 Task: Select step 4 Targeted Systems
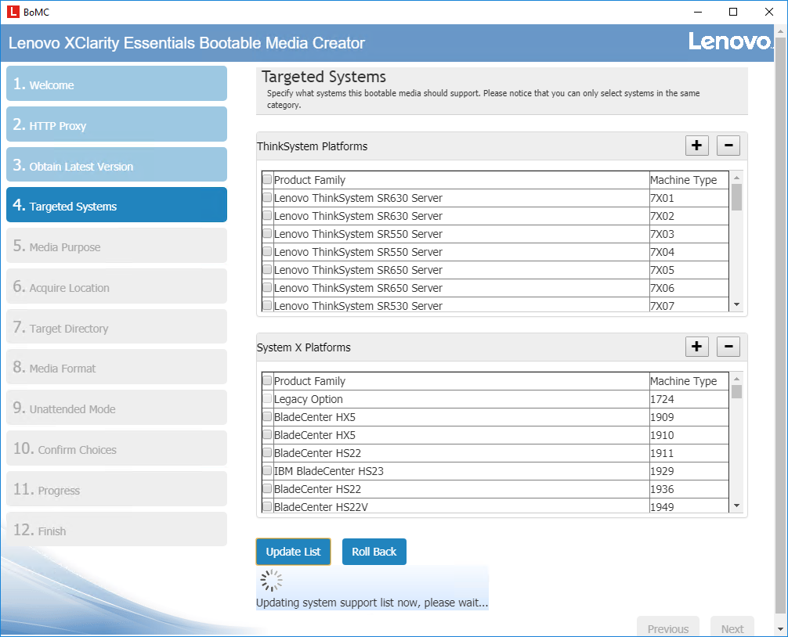(x=117, y=205)
